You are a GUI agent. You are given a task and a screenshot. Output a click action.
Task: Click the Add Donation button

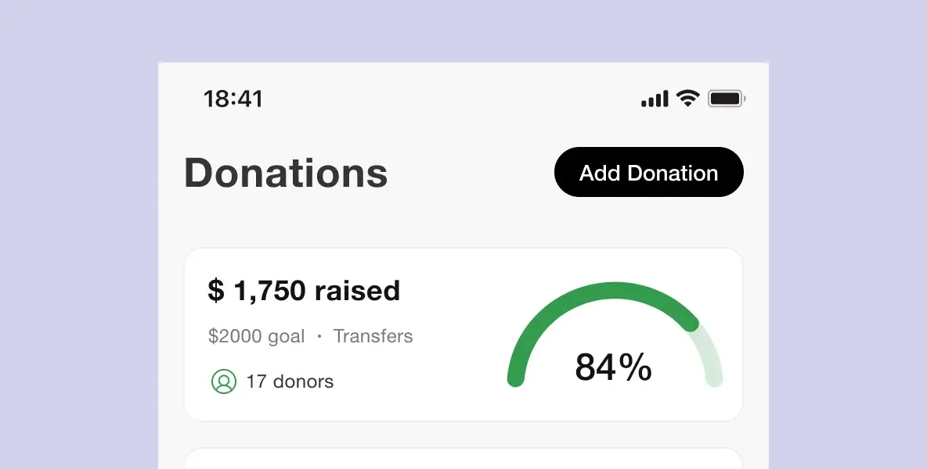click(x=648, y=172)
